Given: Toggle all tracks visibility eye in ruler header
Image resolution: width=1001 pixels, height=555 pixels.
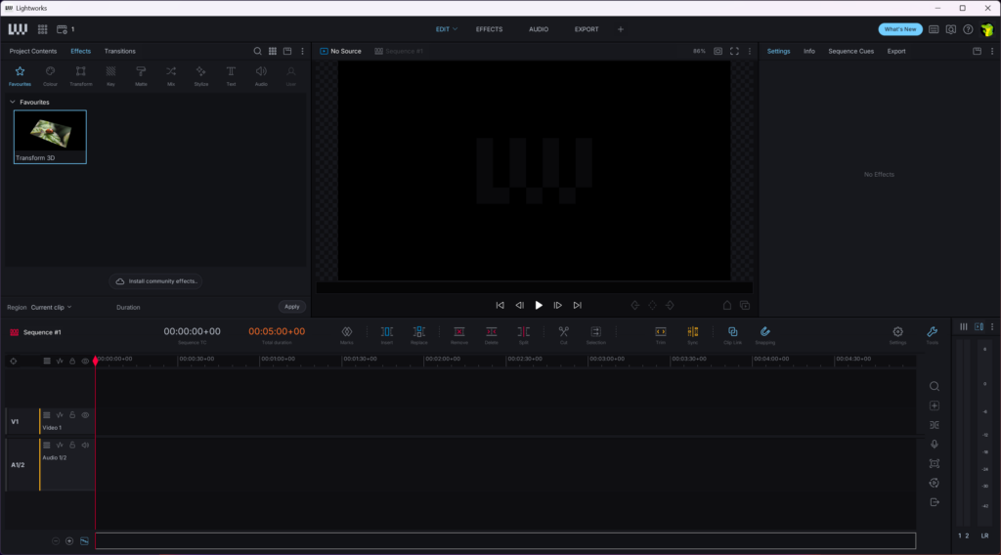Looking at the screenshot, I should point(85,362).
